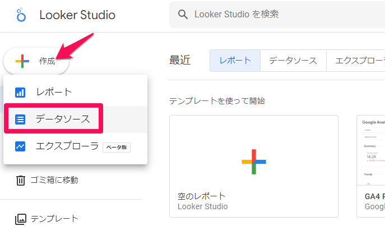The height and width of the screenshot is (244, 385).
Task: Click the データソース list icon in menu
Action: point(20,119)
